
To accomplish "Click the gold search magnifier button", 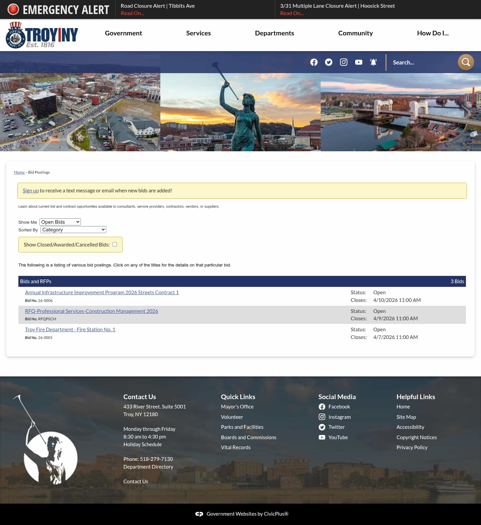I will tap(466, 62).
